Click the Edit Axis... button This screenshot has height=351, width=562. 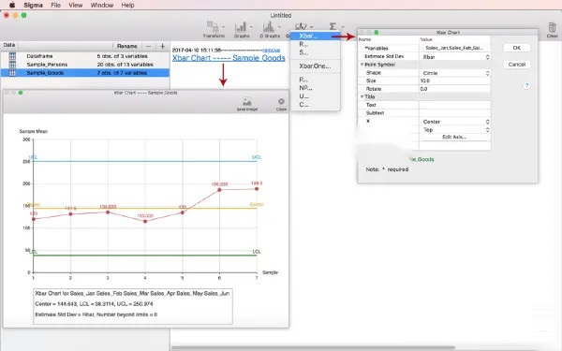[x=454, y=138]
